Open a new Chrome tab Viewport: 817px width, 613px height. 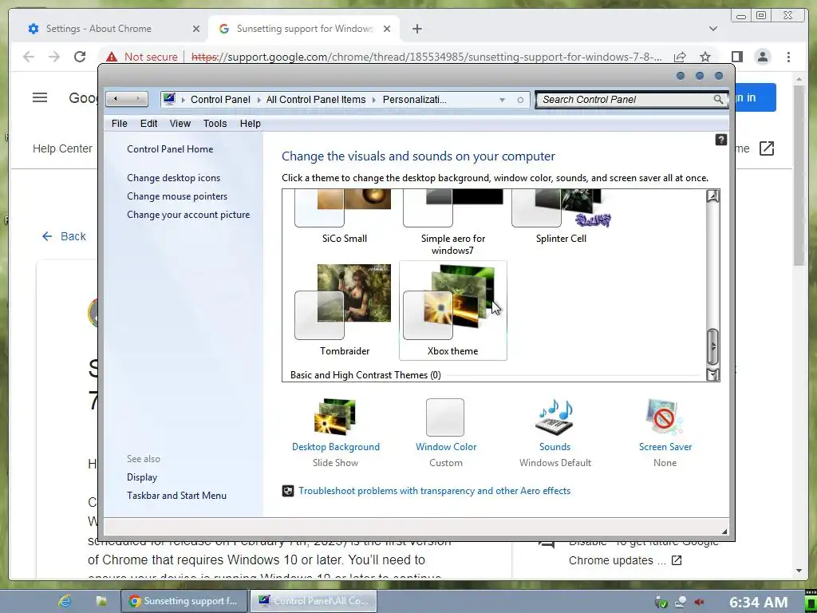click(416, 29)
